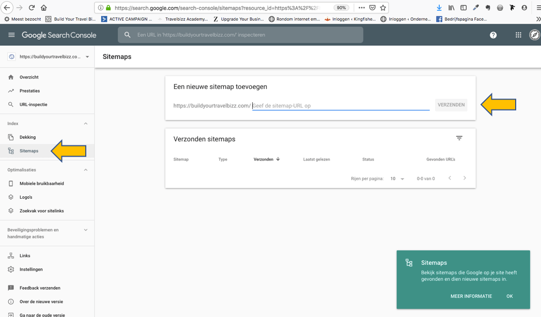The image size is (541, 317).
Task: Click the filter icon in Verzonden sitemaps
Action: point(459,138)
